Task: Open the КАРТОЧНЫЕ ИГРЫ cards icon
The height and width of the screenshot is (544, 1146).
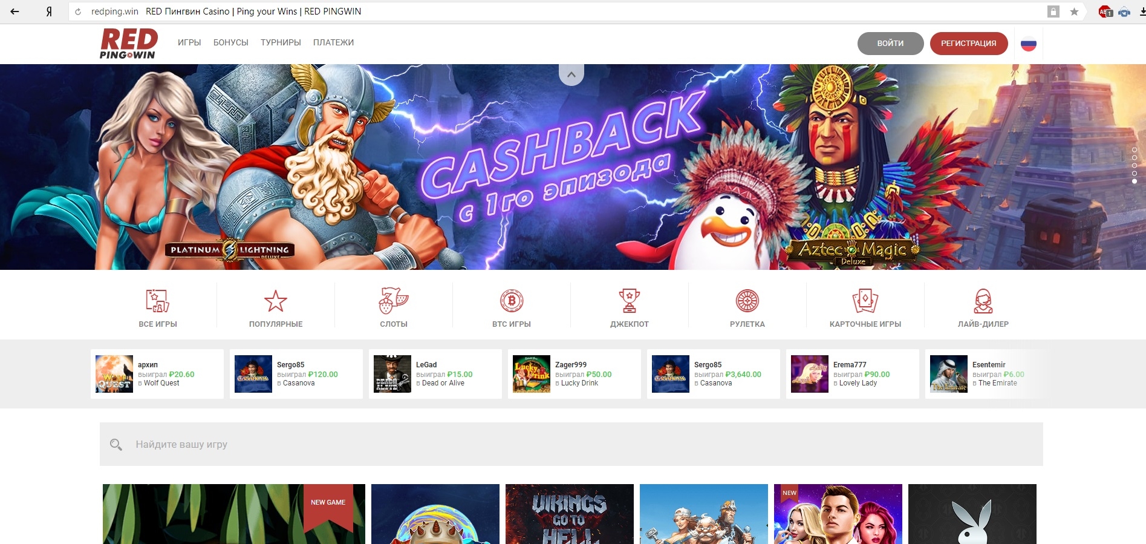Action: click(x=865, y=301)
